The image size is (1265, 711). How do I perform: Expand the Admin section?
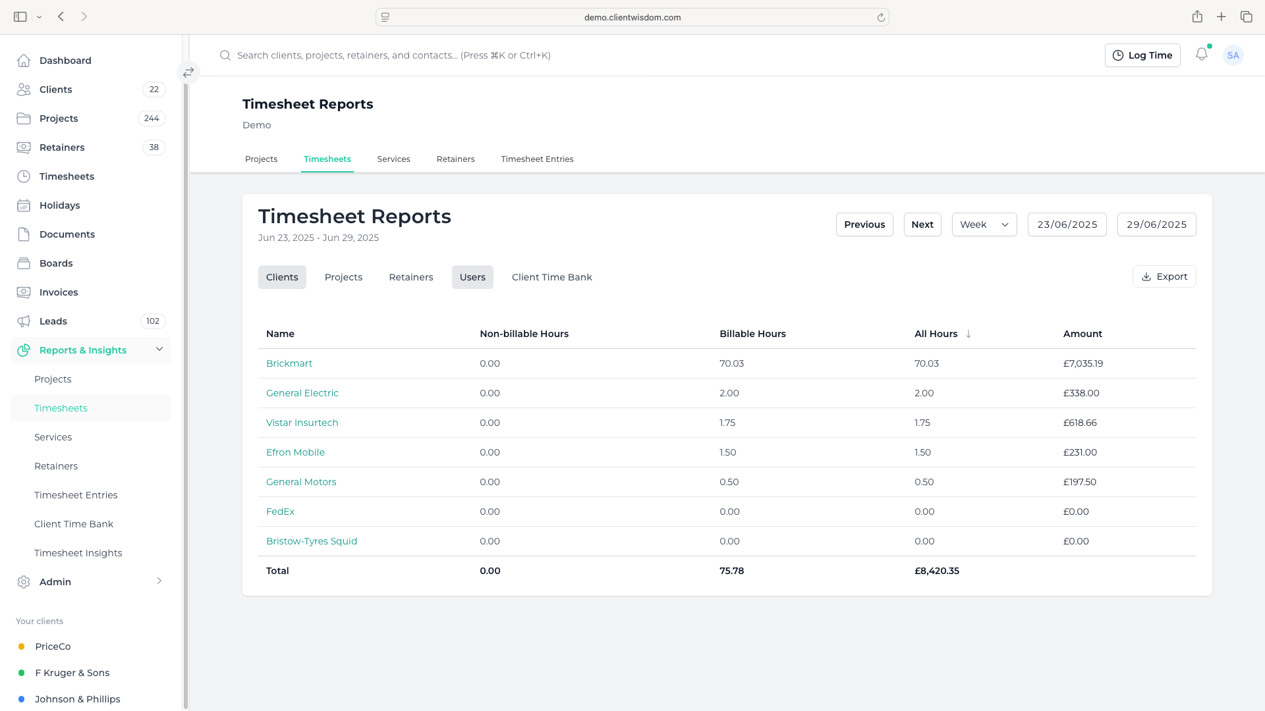(55, 582)
